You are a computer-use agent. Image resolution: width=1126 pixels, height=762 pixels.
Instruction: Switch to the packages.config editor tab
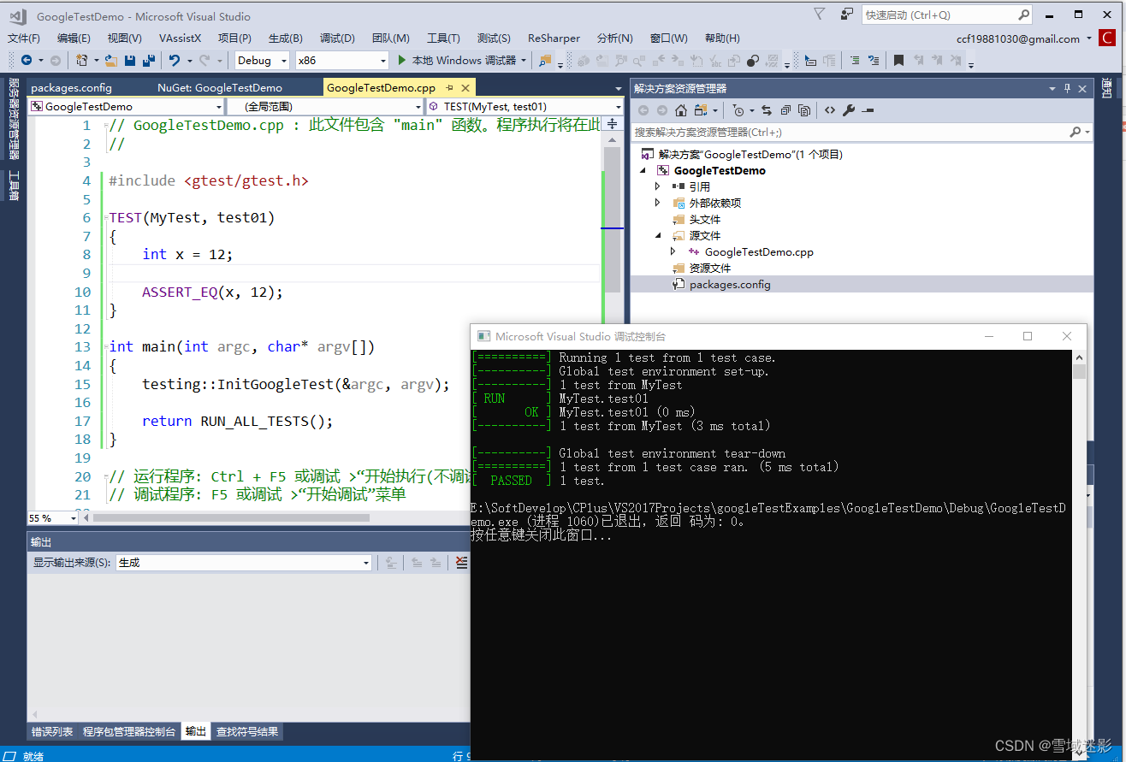(71, 87)
